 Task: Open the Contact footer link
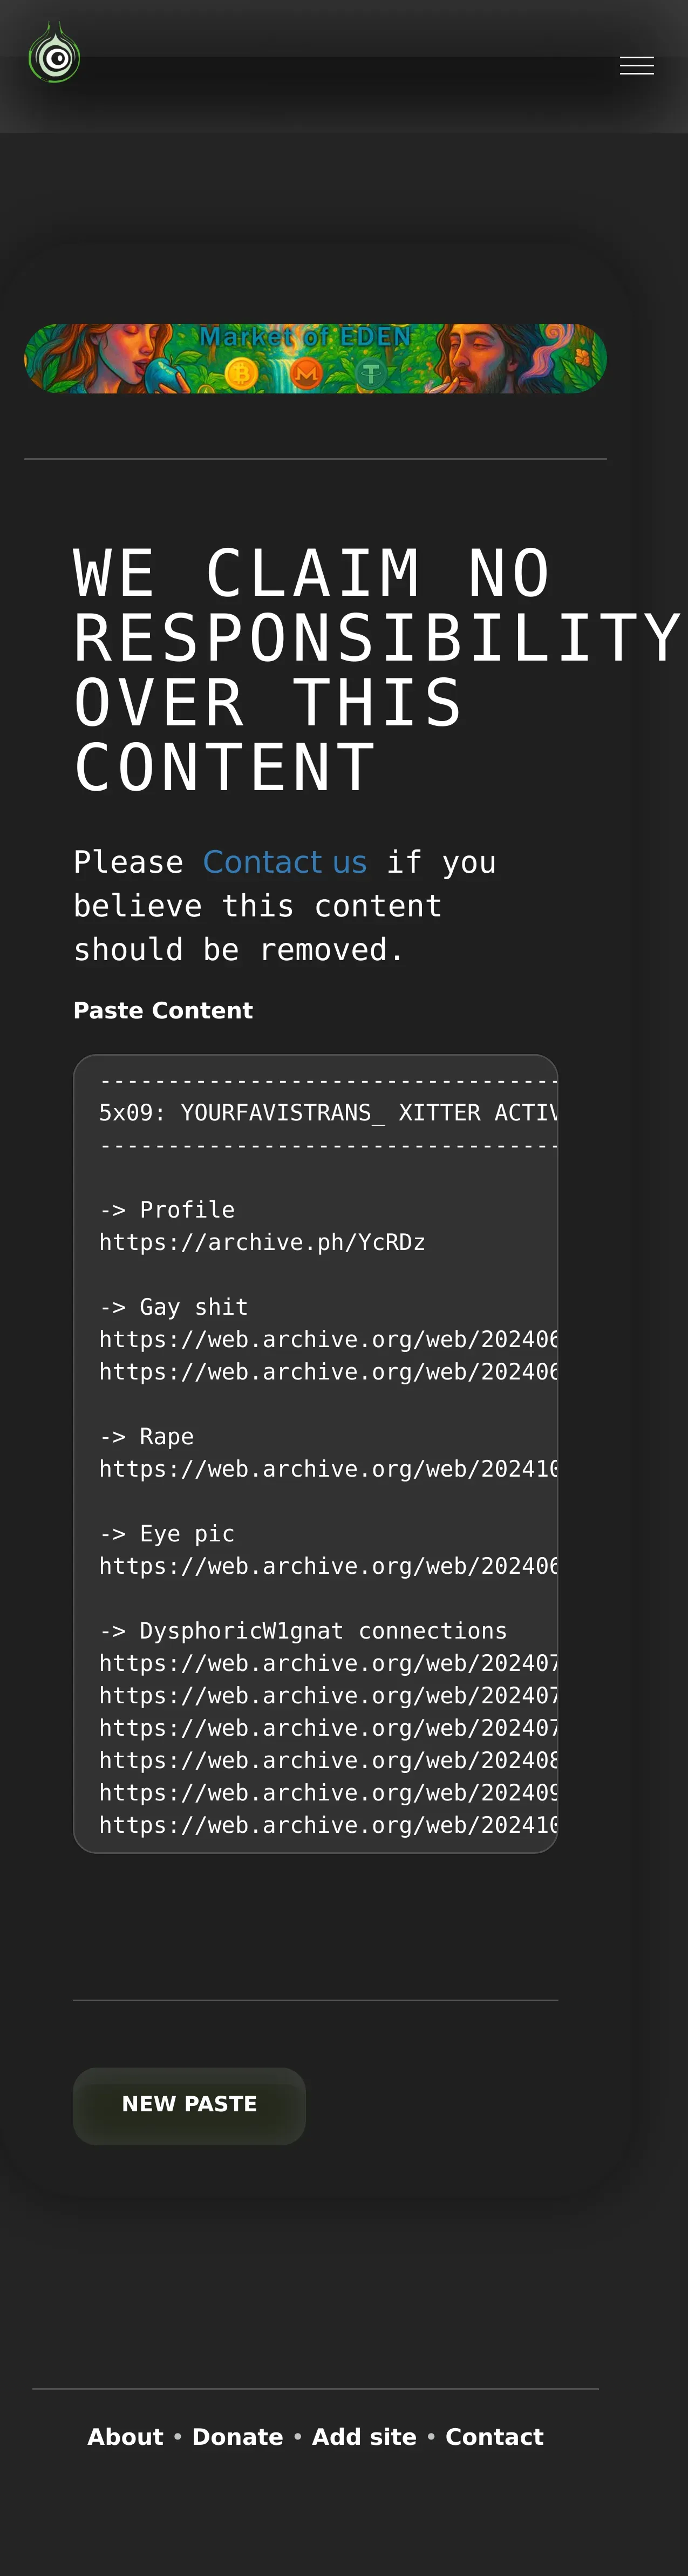pyautogui.click(x=494, y=2437)
